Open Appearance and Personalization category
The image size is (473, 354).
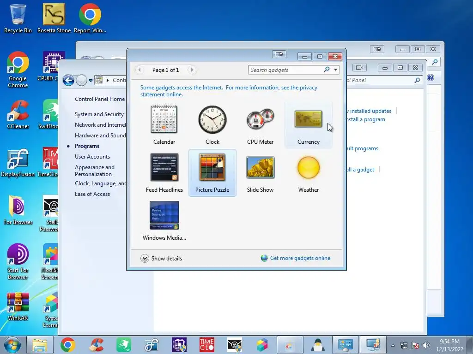coord(95,171)
